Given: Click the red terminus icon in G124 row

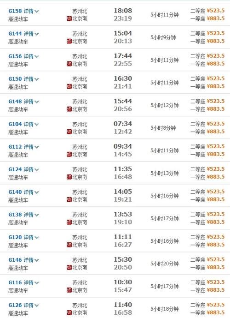Looking at the screenshot, I should (69, 177).
